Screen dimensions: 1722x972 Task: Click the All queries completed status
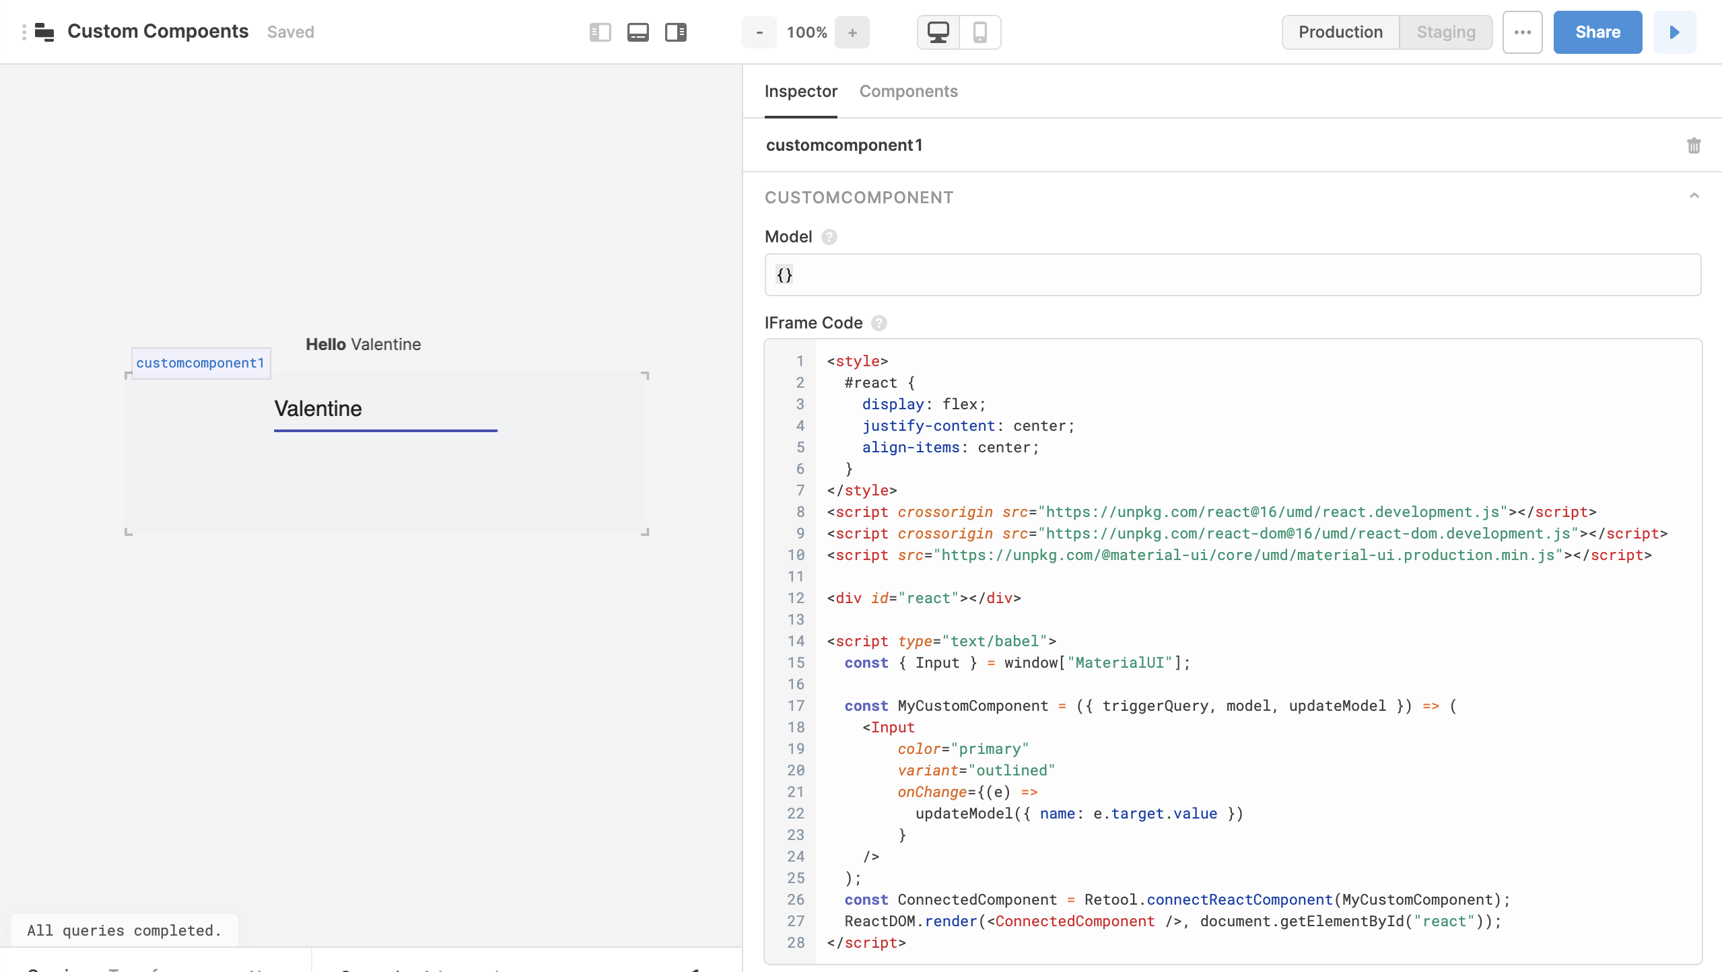coord(125,930)
